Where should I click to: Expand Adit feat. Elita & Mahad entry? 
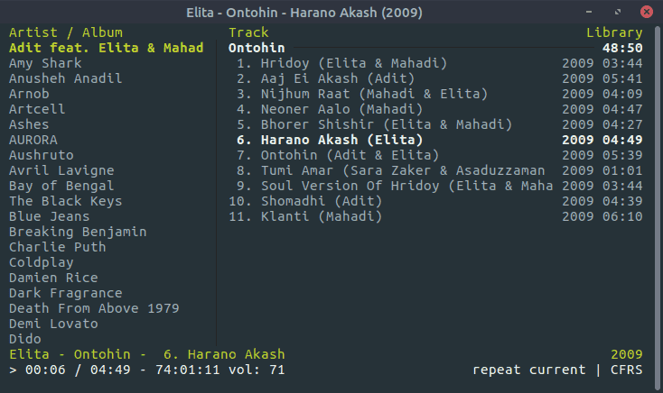[x=107, y=49]
